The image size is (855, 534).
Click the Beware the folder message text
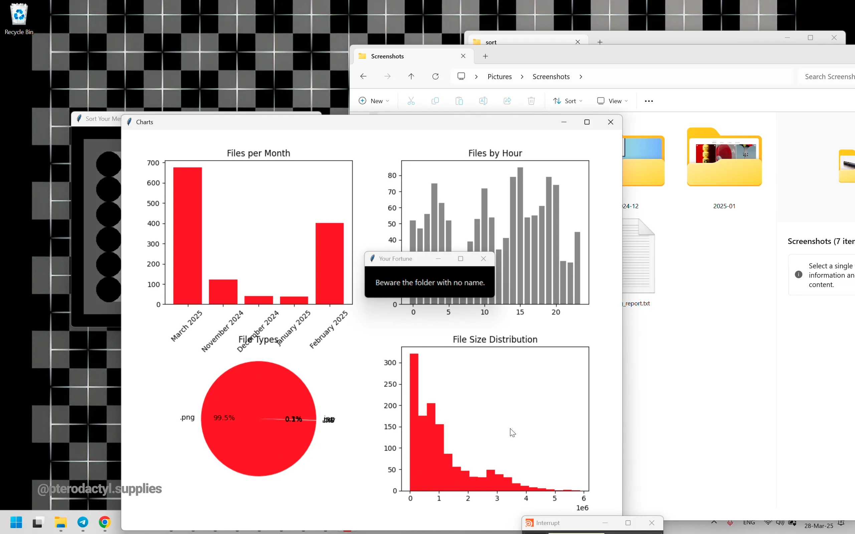430,283
